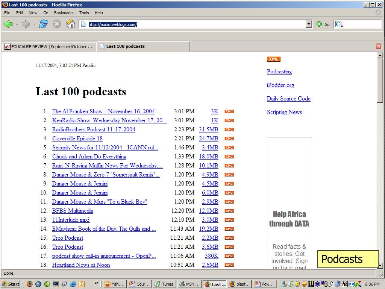Close the current tab with red X
385x289 pixels.
(x=378, y=46)
